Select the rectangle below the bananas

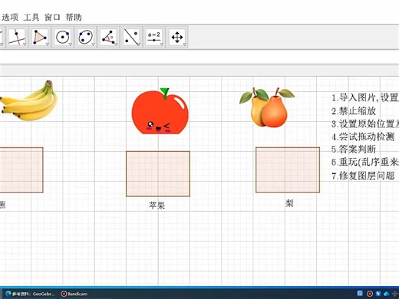point(21,170)
